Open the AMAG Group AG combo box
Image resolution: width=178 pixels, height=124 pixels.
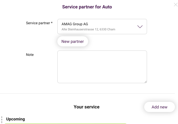[102, 27]
